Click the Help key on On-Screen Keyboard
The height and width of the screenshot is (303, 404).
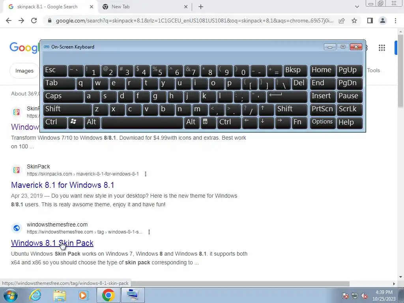(x=350, y=123)
